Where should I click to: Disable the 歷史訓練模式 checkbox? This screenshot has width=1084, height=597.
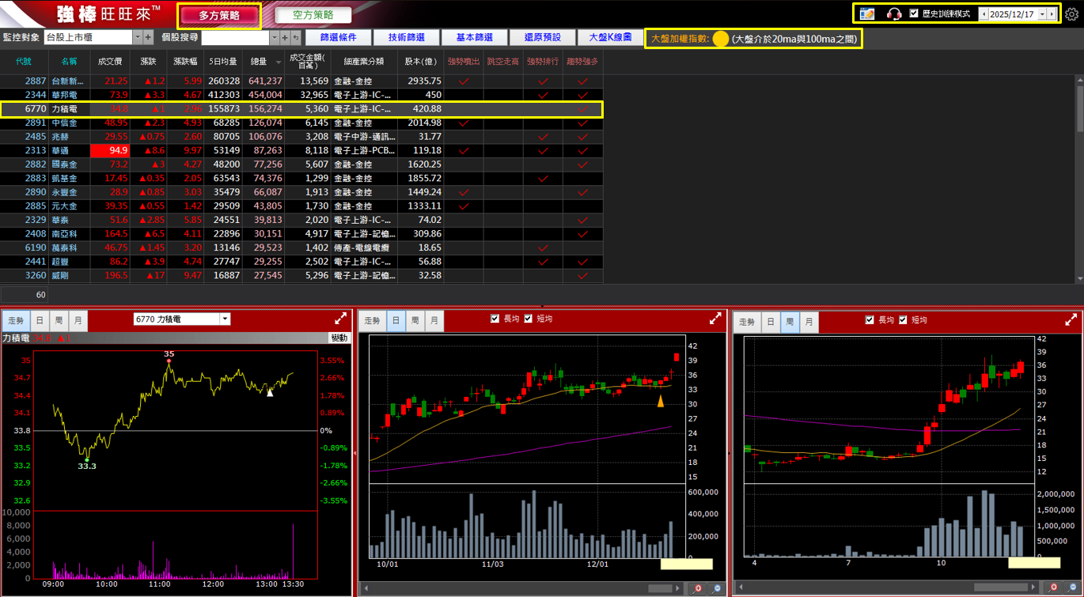(915, 13)
